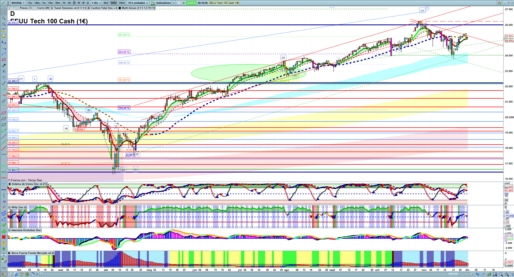514x277 pixels.
Task: Toggle the Precio checkbox
Action: (x=18, y=8)
